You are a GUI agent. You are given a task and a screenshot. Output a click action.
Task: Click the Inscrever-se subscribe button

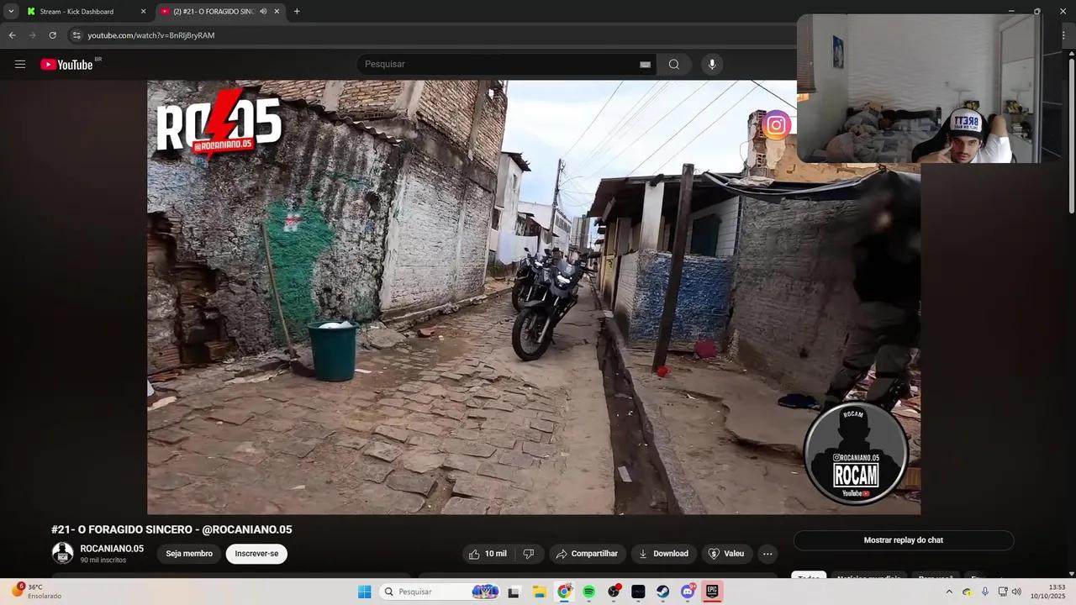coord(256,554)
